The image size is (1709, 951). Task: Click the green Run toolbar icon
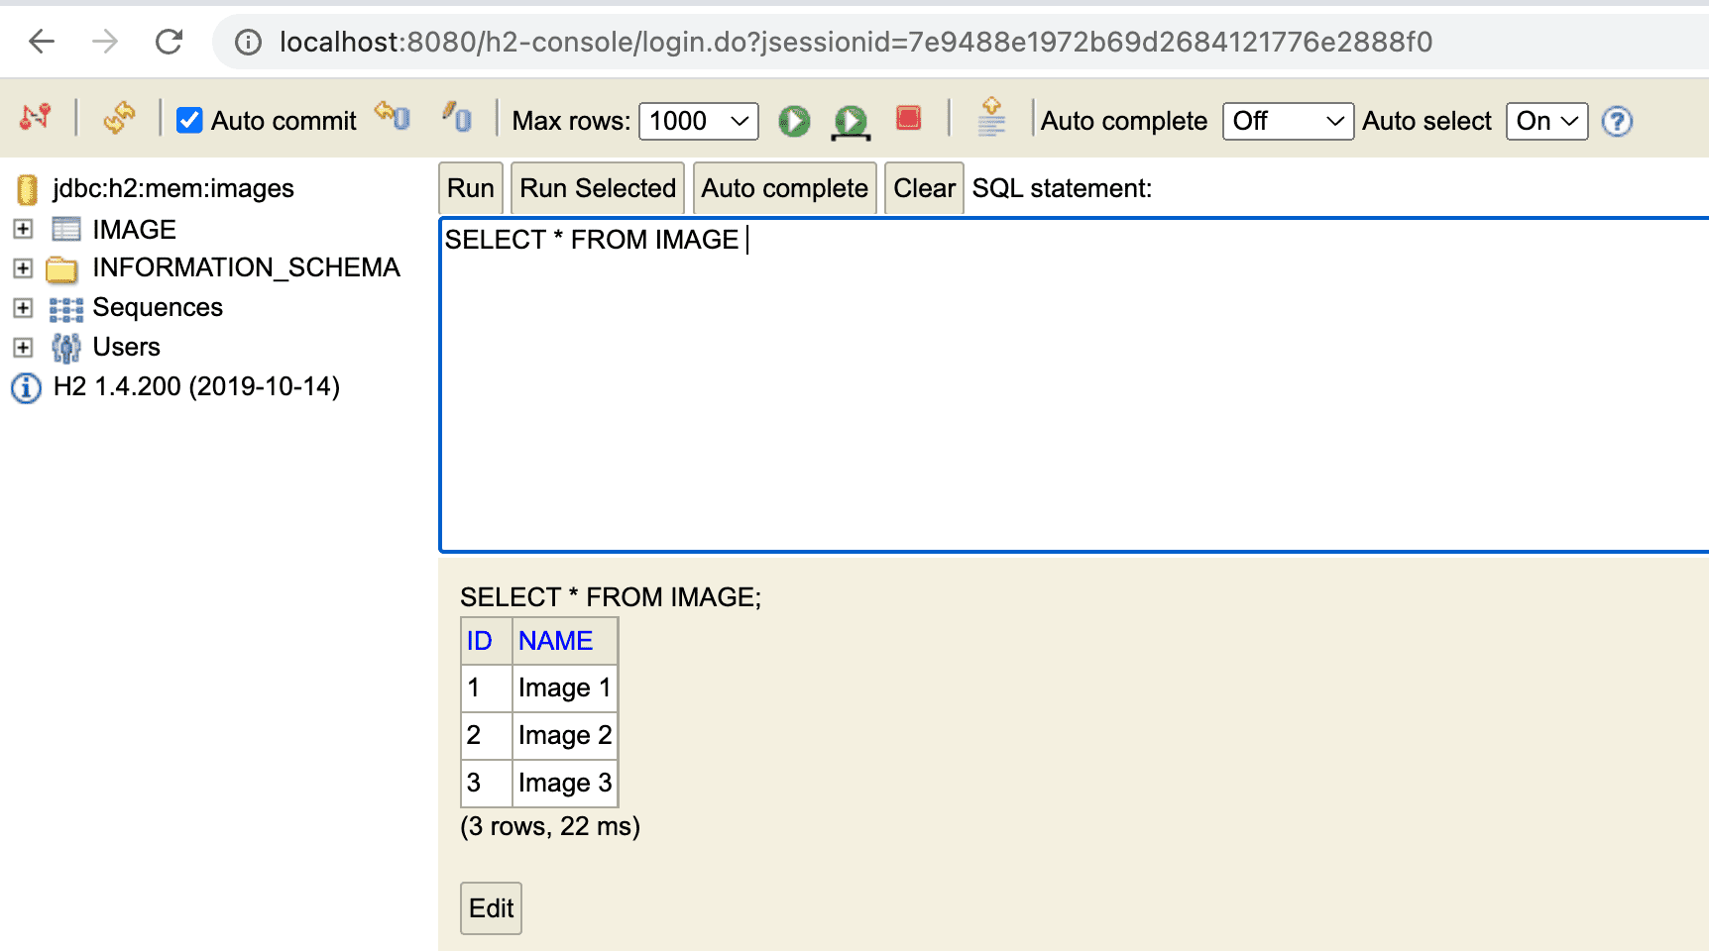794,121
